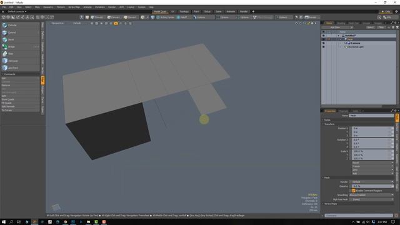The image size is (400, 225).
Task: Open the Freeze transform dropdown
Action: [372, 166]
